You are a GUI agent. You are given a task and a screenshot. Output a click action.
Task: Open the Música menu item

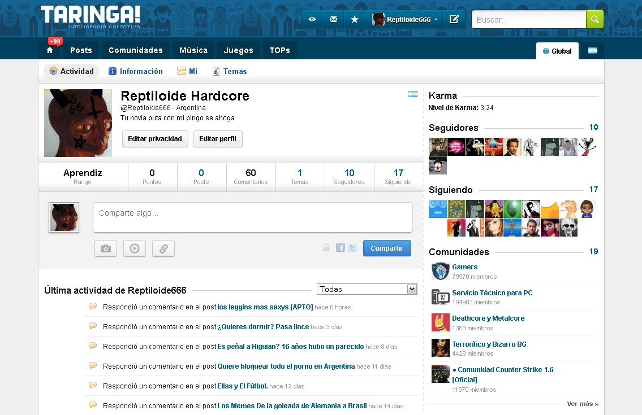193,50
